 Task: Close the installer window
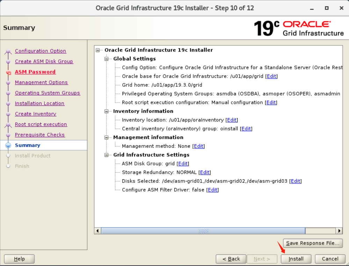(x=341, y=8)
